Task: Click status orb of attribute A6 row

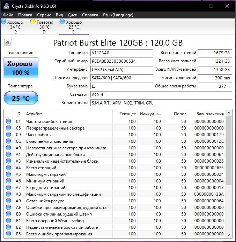Action: click(x=8, y=181)
